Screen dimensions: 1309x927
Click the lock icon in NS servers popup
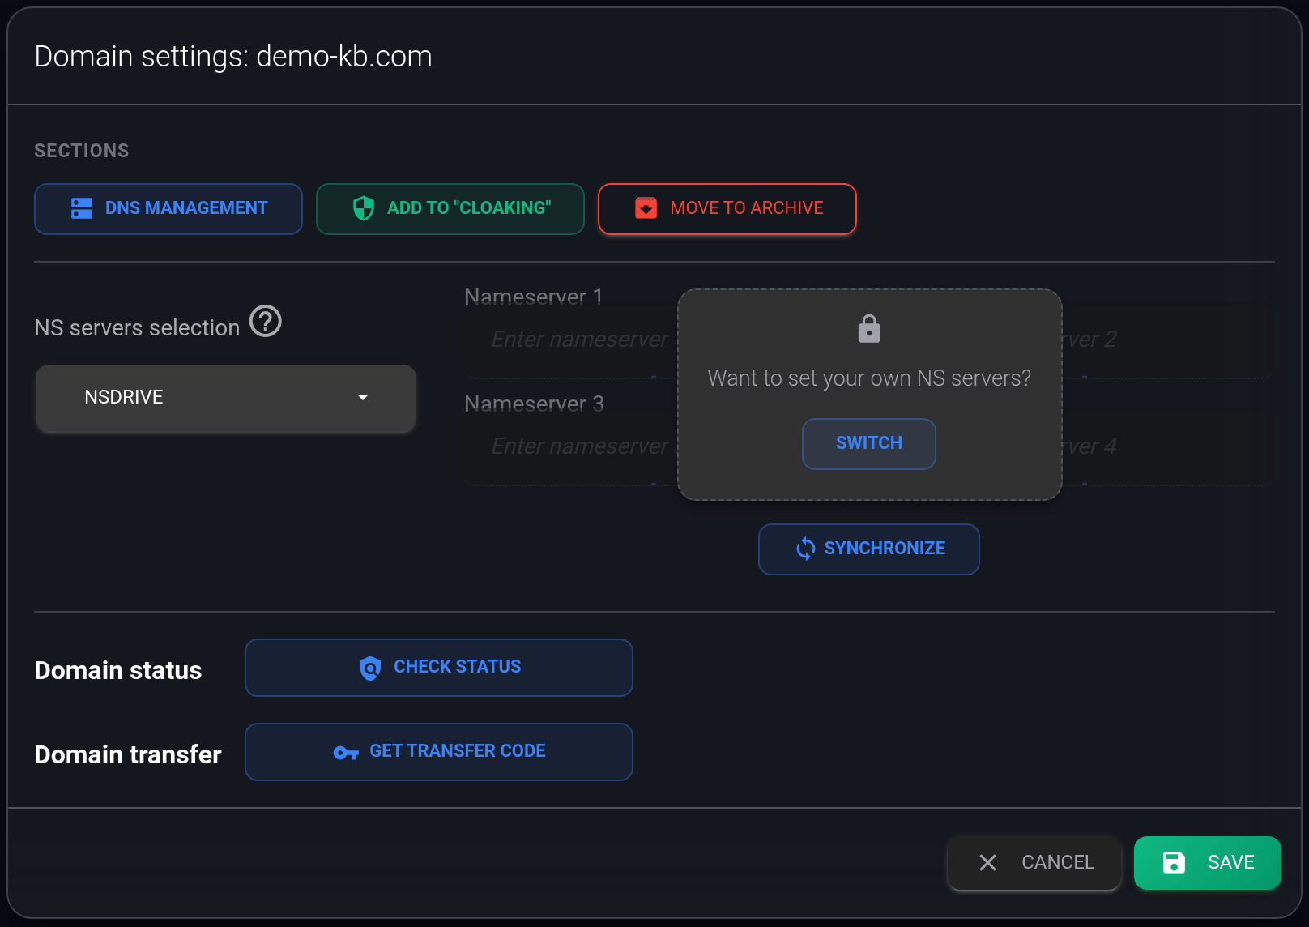click(869, 329)
